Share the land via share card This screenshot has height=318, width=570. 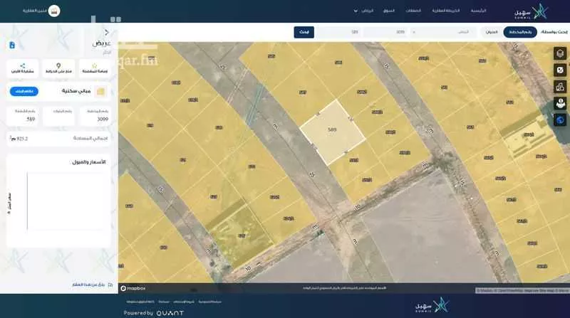pyautogui.click(x=23, y=68)
